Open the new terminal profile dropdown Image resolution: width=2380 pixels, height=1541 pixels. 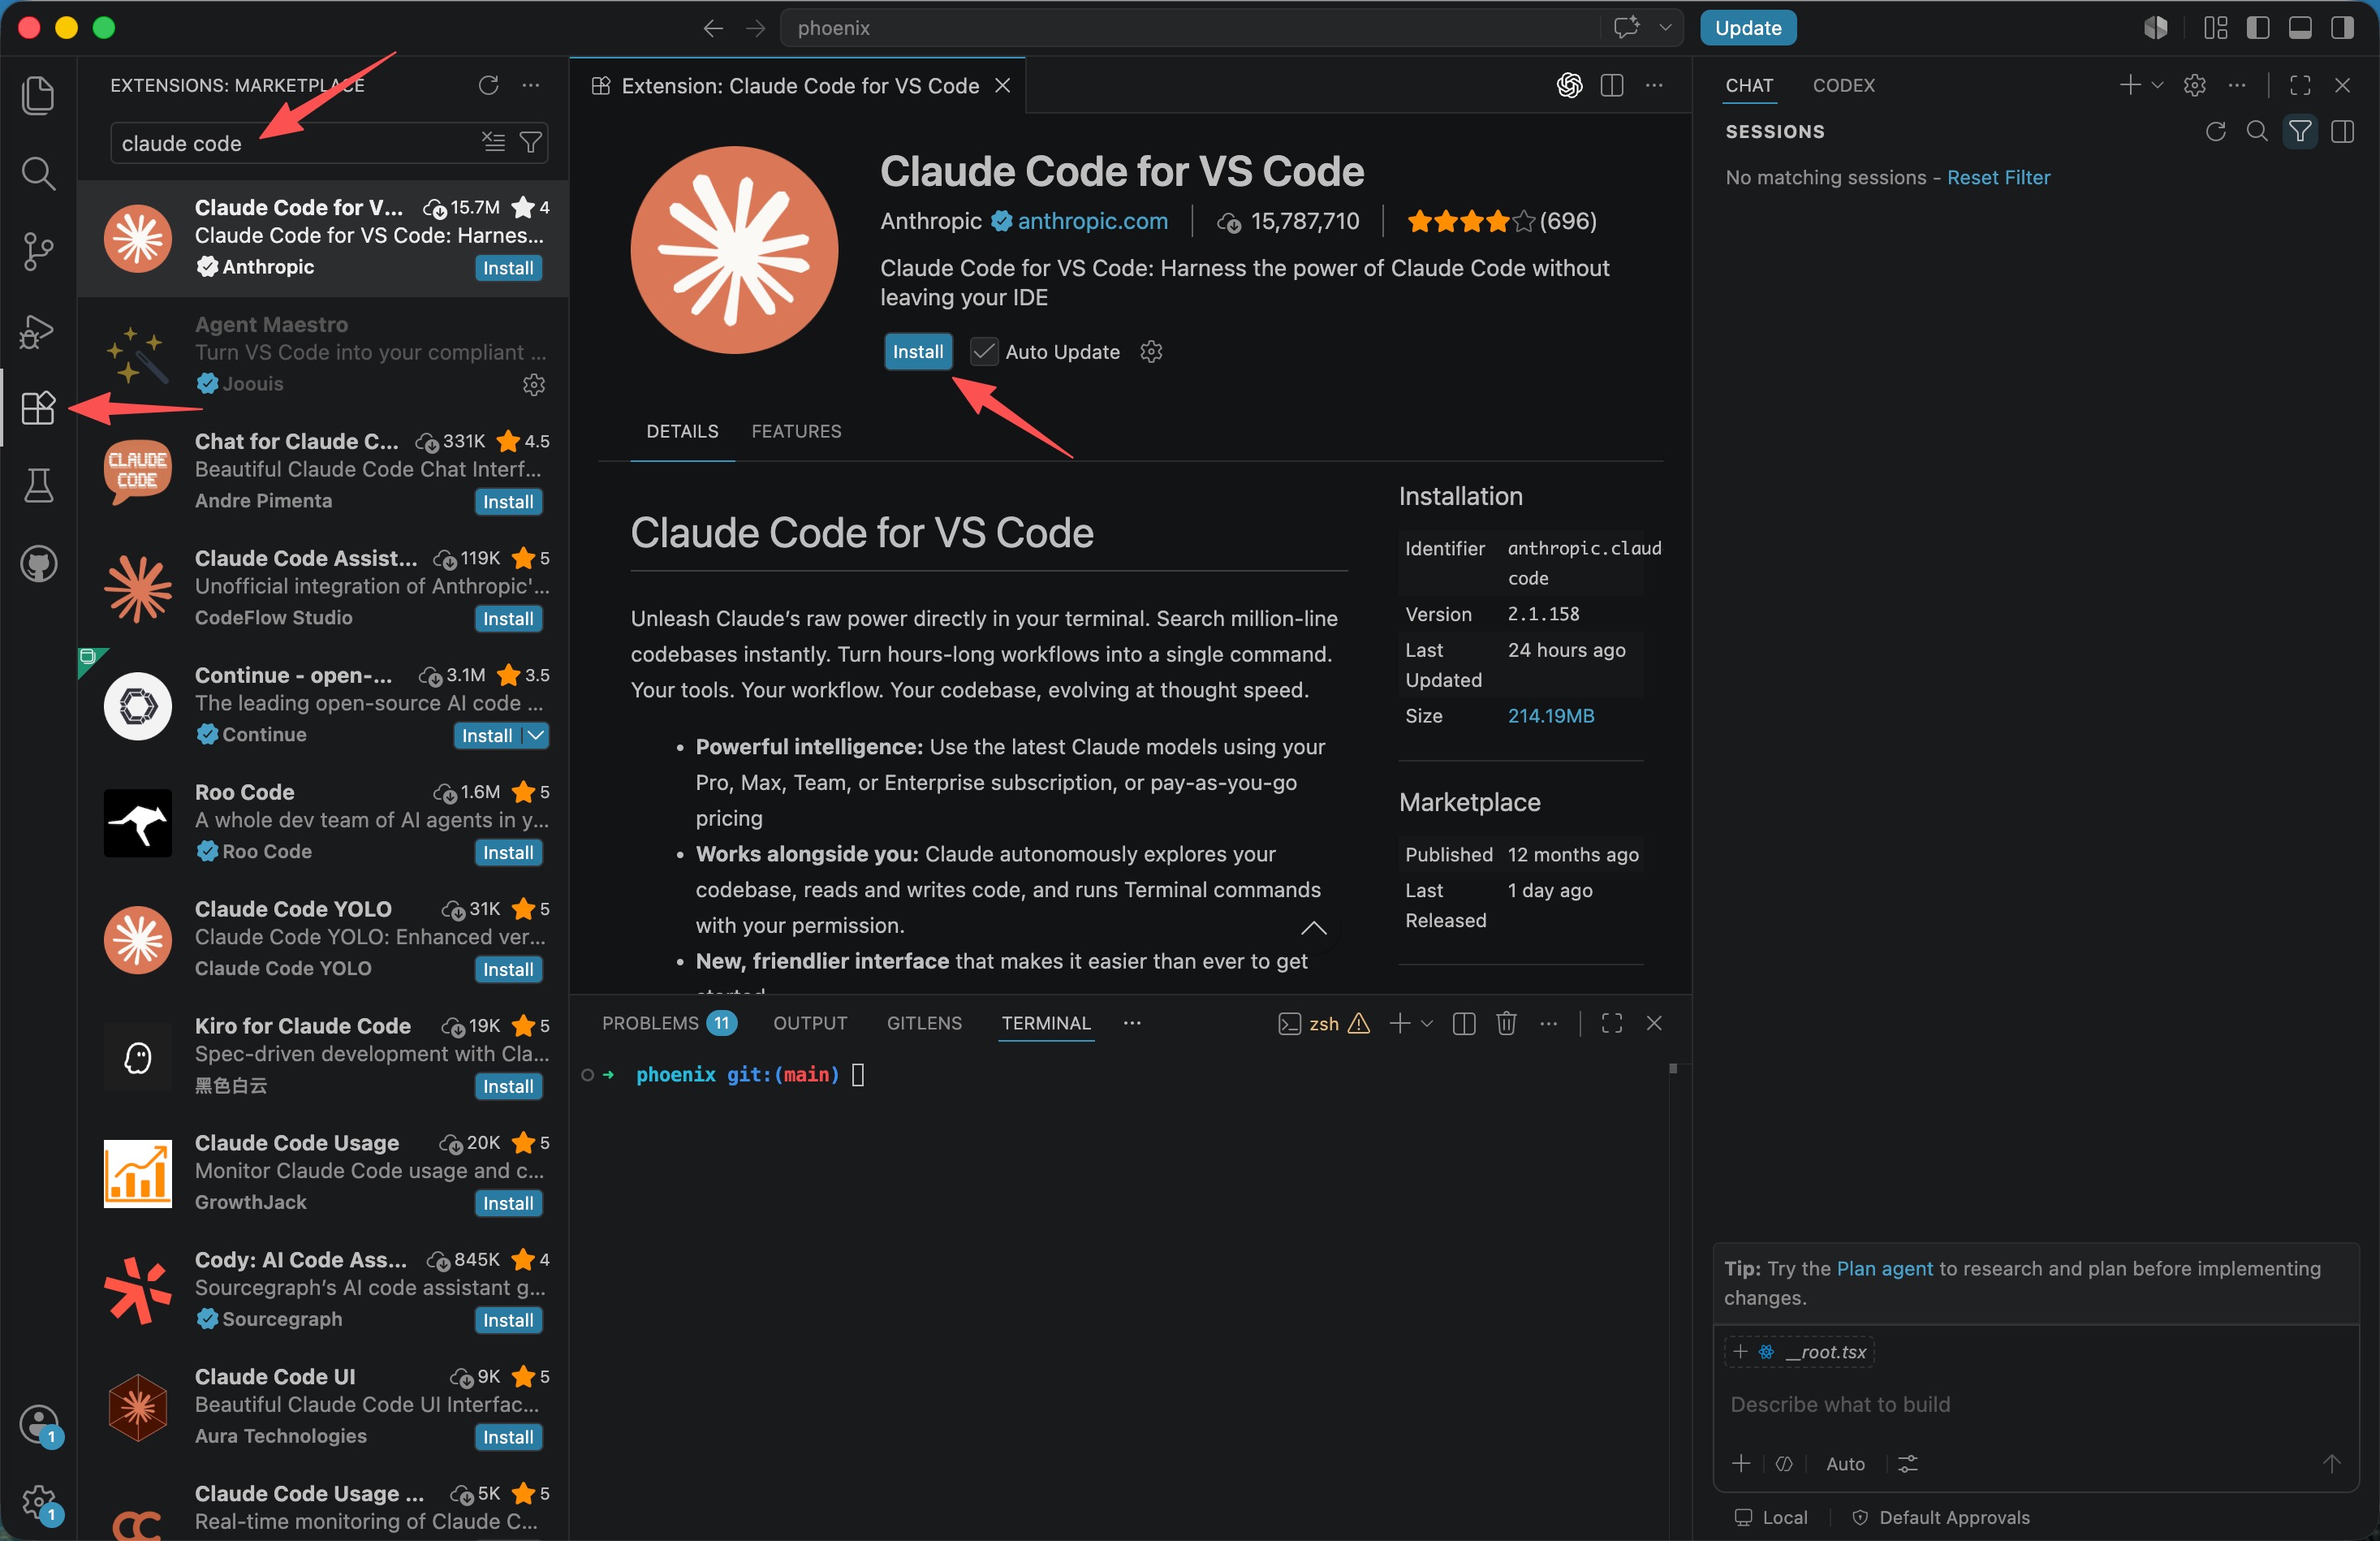point(1427,1023)
